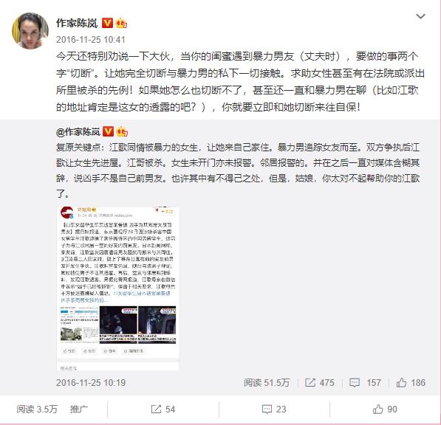Open the quoted @作家陈岚 mention link
The height and width of the screenshot is (425, 441).
78,131
